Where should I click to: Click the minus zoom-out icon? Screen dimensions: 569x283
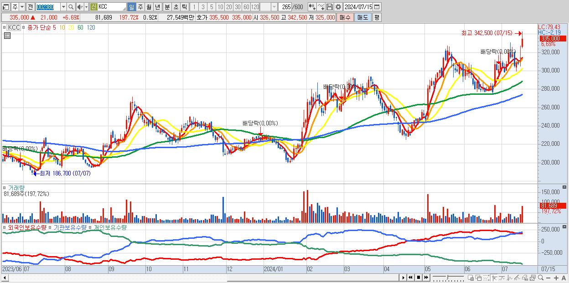click(548, 278)
